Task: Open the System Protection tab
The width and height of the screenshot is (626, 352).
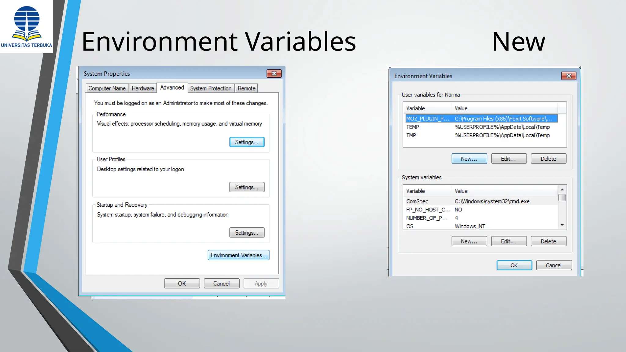Action: (211, 88)
